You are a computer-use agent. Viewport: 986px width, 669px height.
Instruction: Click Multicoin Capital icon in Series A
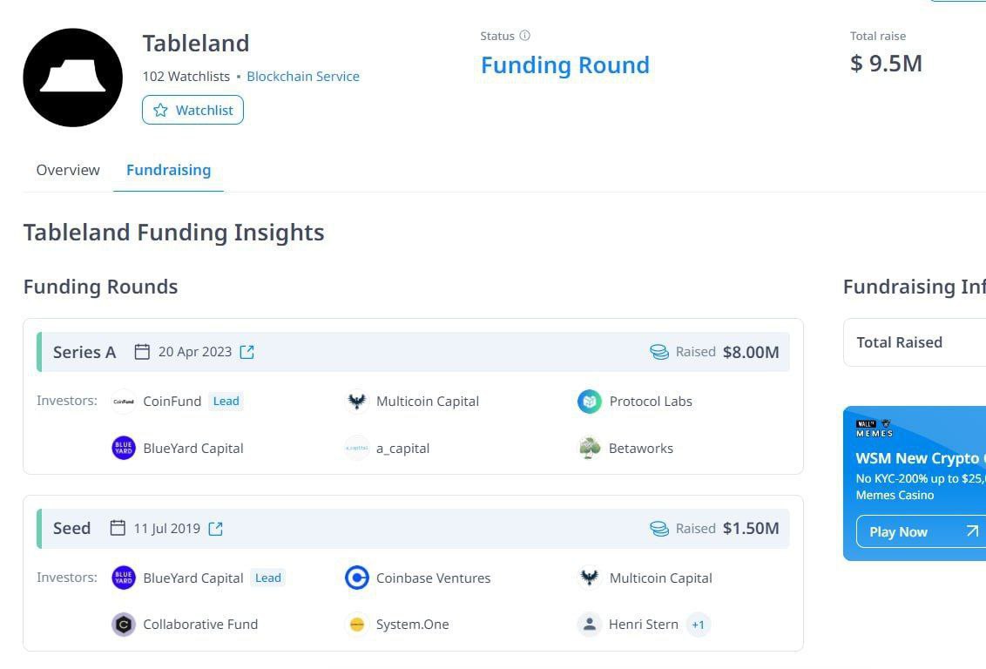[x=356, y=402]
